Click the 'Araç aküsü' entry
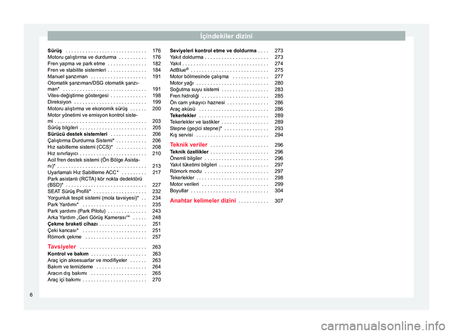Viewport: 453px width, 334px height. (226, 109)
